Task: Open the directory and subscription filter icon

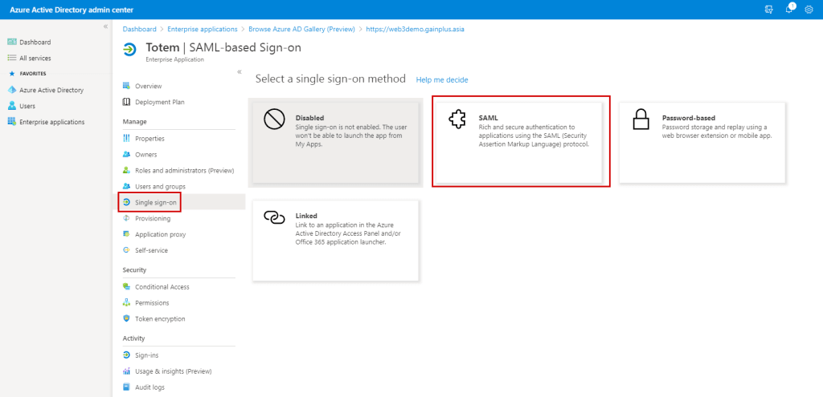Action: pyautogui.click(x=769, y=10)
